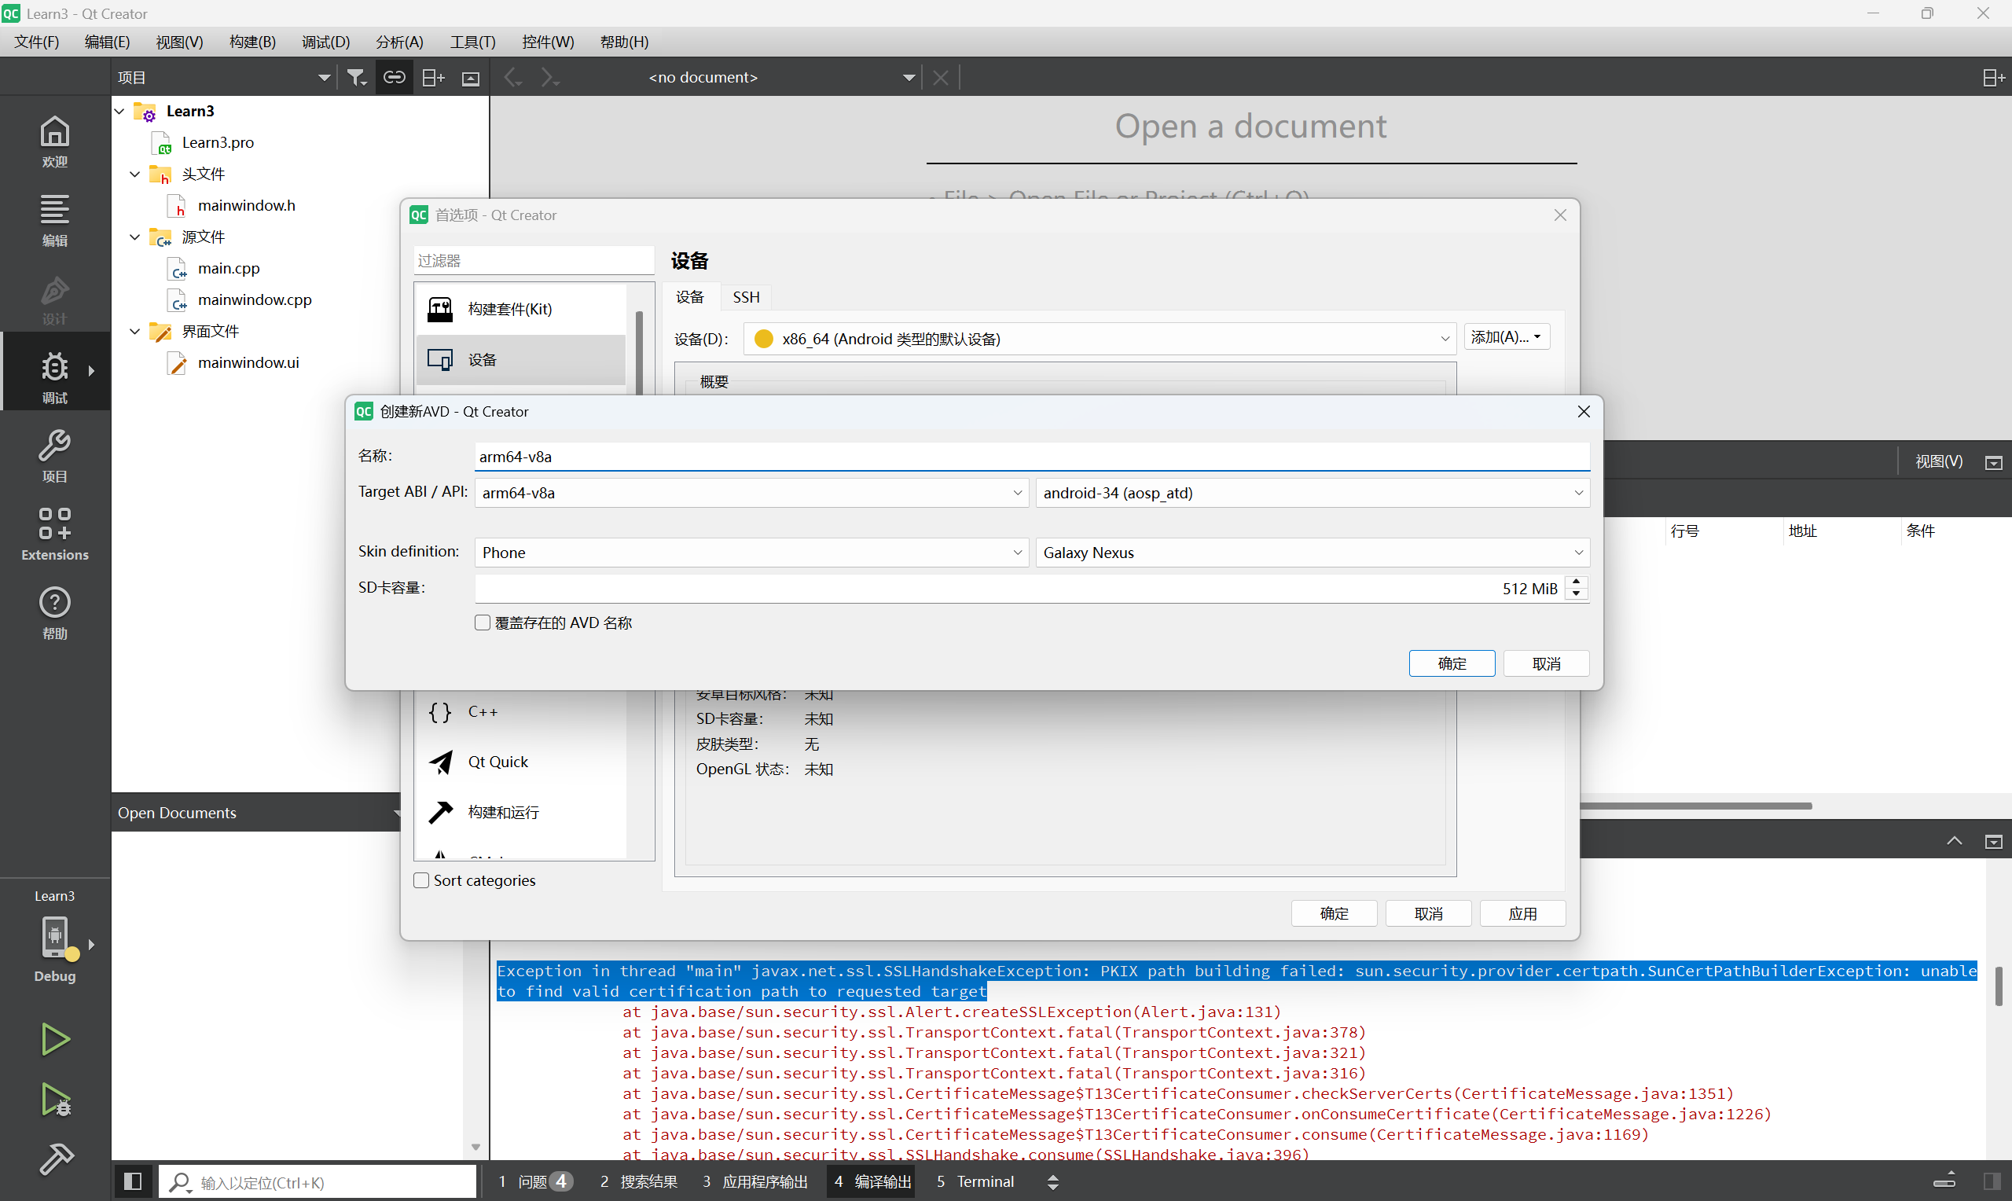Open the 文件(F) menu
The image size is (2012, 1201).
point(36,42)
